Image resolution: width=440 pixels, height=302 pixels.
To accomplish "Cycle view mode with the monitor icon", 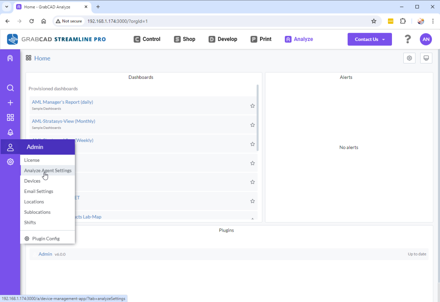I will pos(426,58).
